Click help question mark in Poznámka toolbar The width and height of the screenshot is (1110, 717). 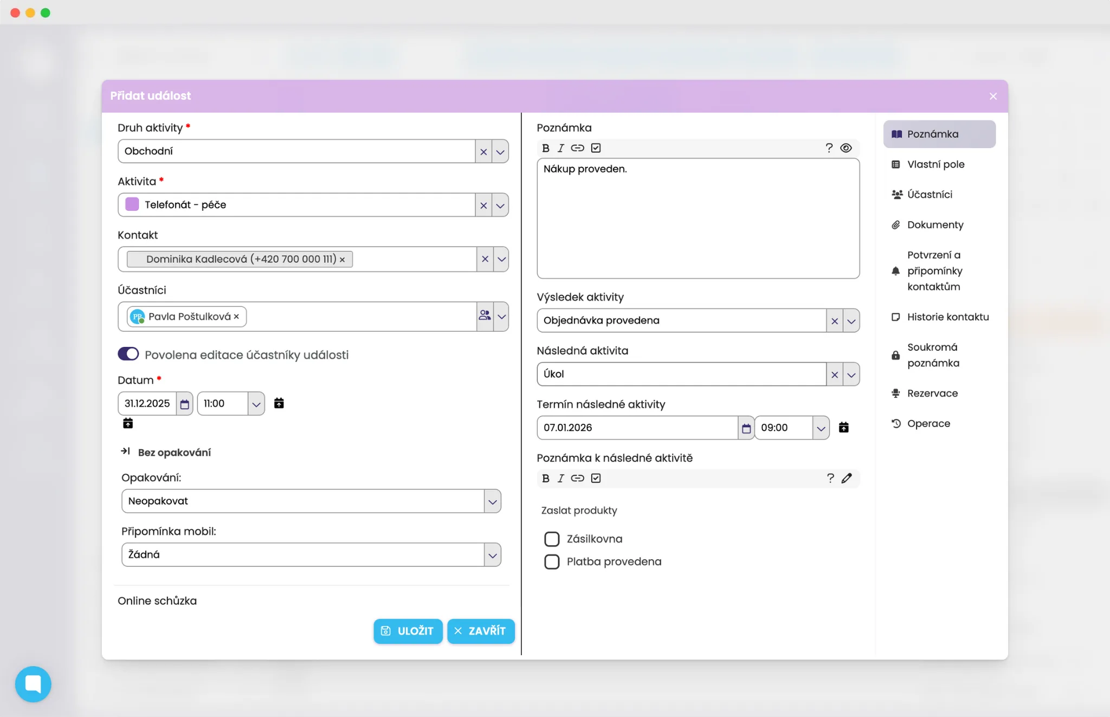[829, 148]
